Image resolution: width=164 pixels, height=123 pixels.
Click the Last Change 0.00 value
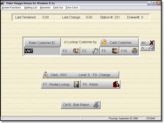pyautogui.click(x=89, y=17)
